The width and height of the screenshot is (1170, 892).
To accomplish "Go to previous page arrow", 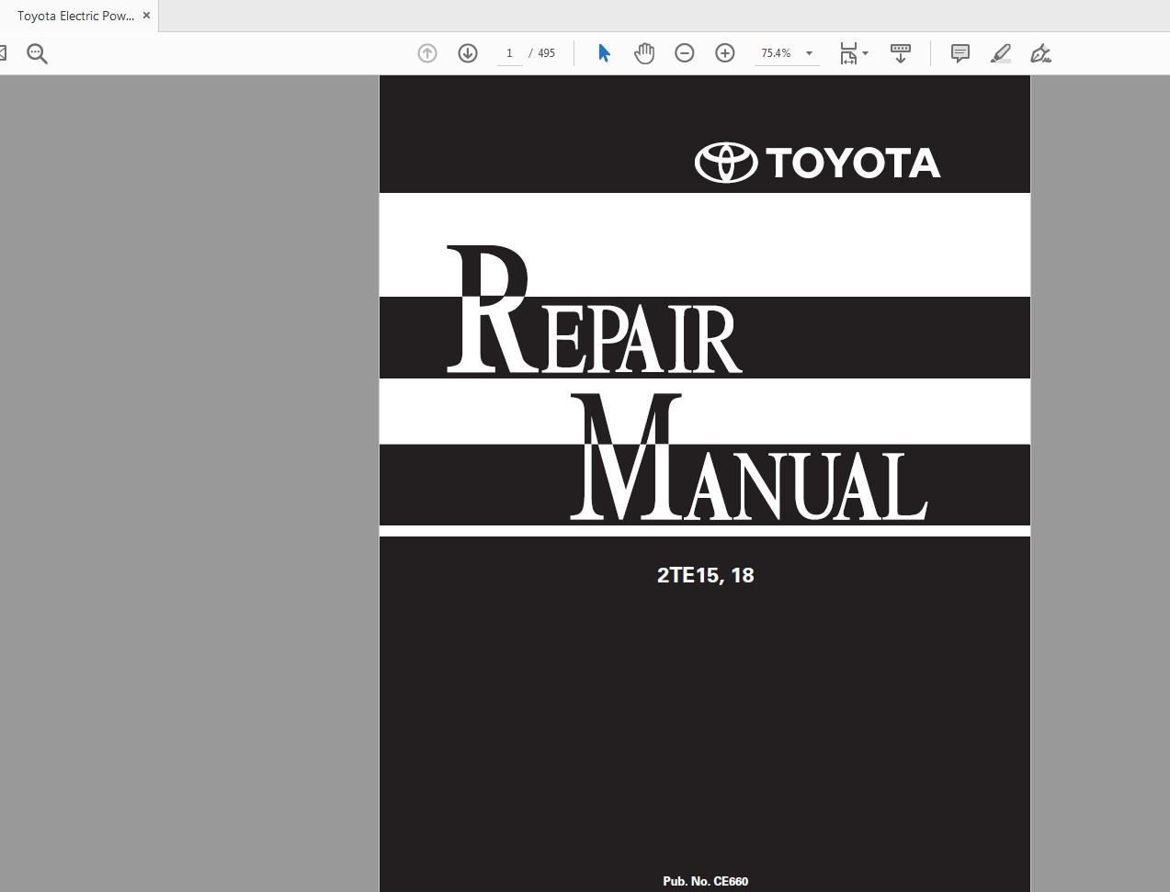I will (427, 53).
